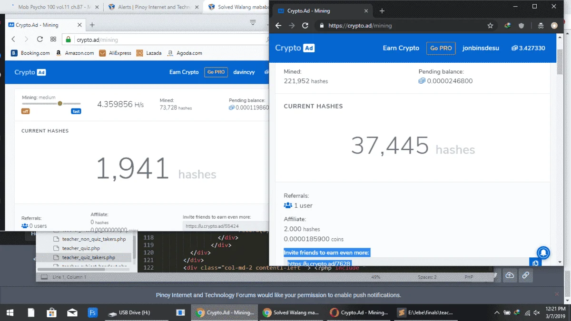Open teacher_non_quiz_takers.php in sidebar
571x321 pixels.
click(94, 239)
